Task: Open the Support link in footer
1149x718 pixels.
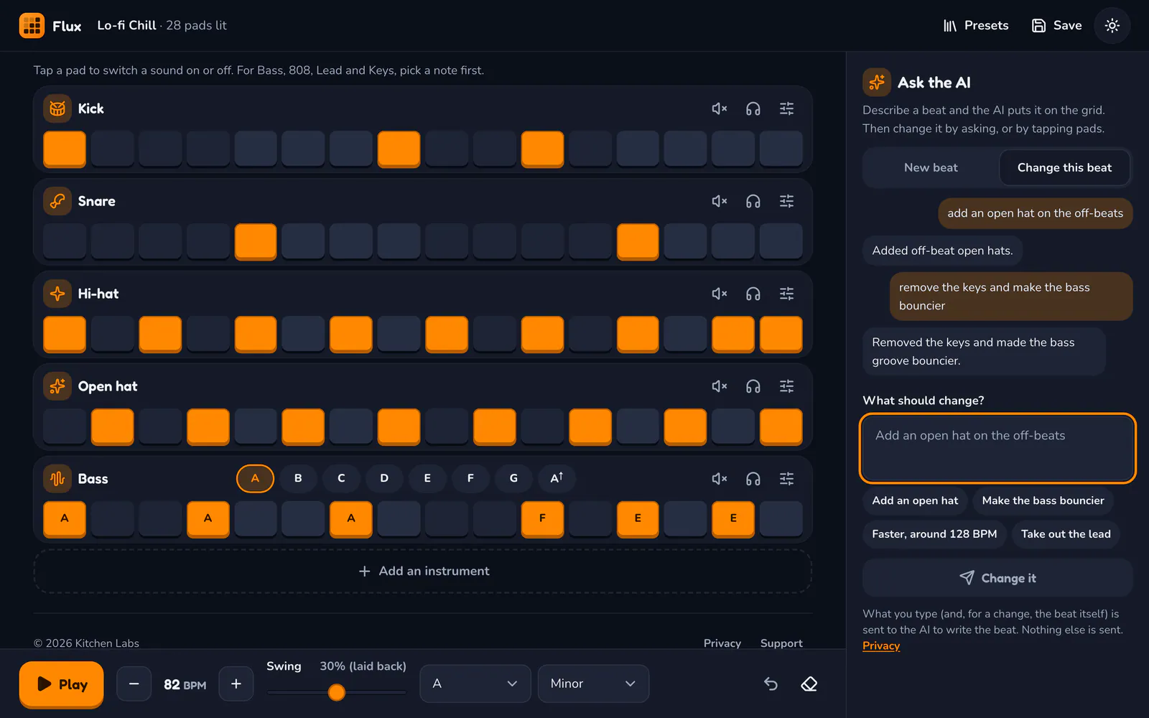Action: pos(781,643)
